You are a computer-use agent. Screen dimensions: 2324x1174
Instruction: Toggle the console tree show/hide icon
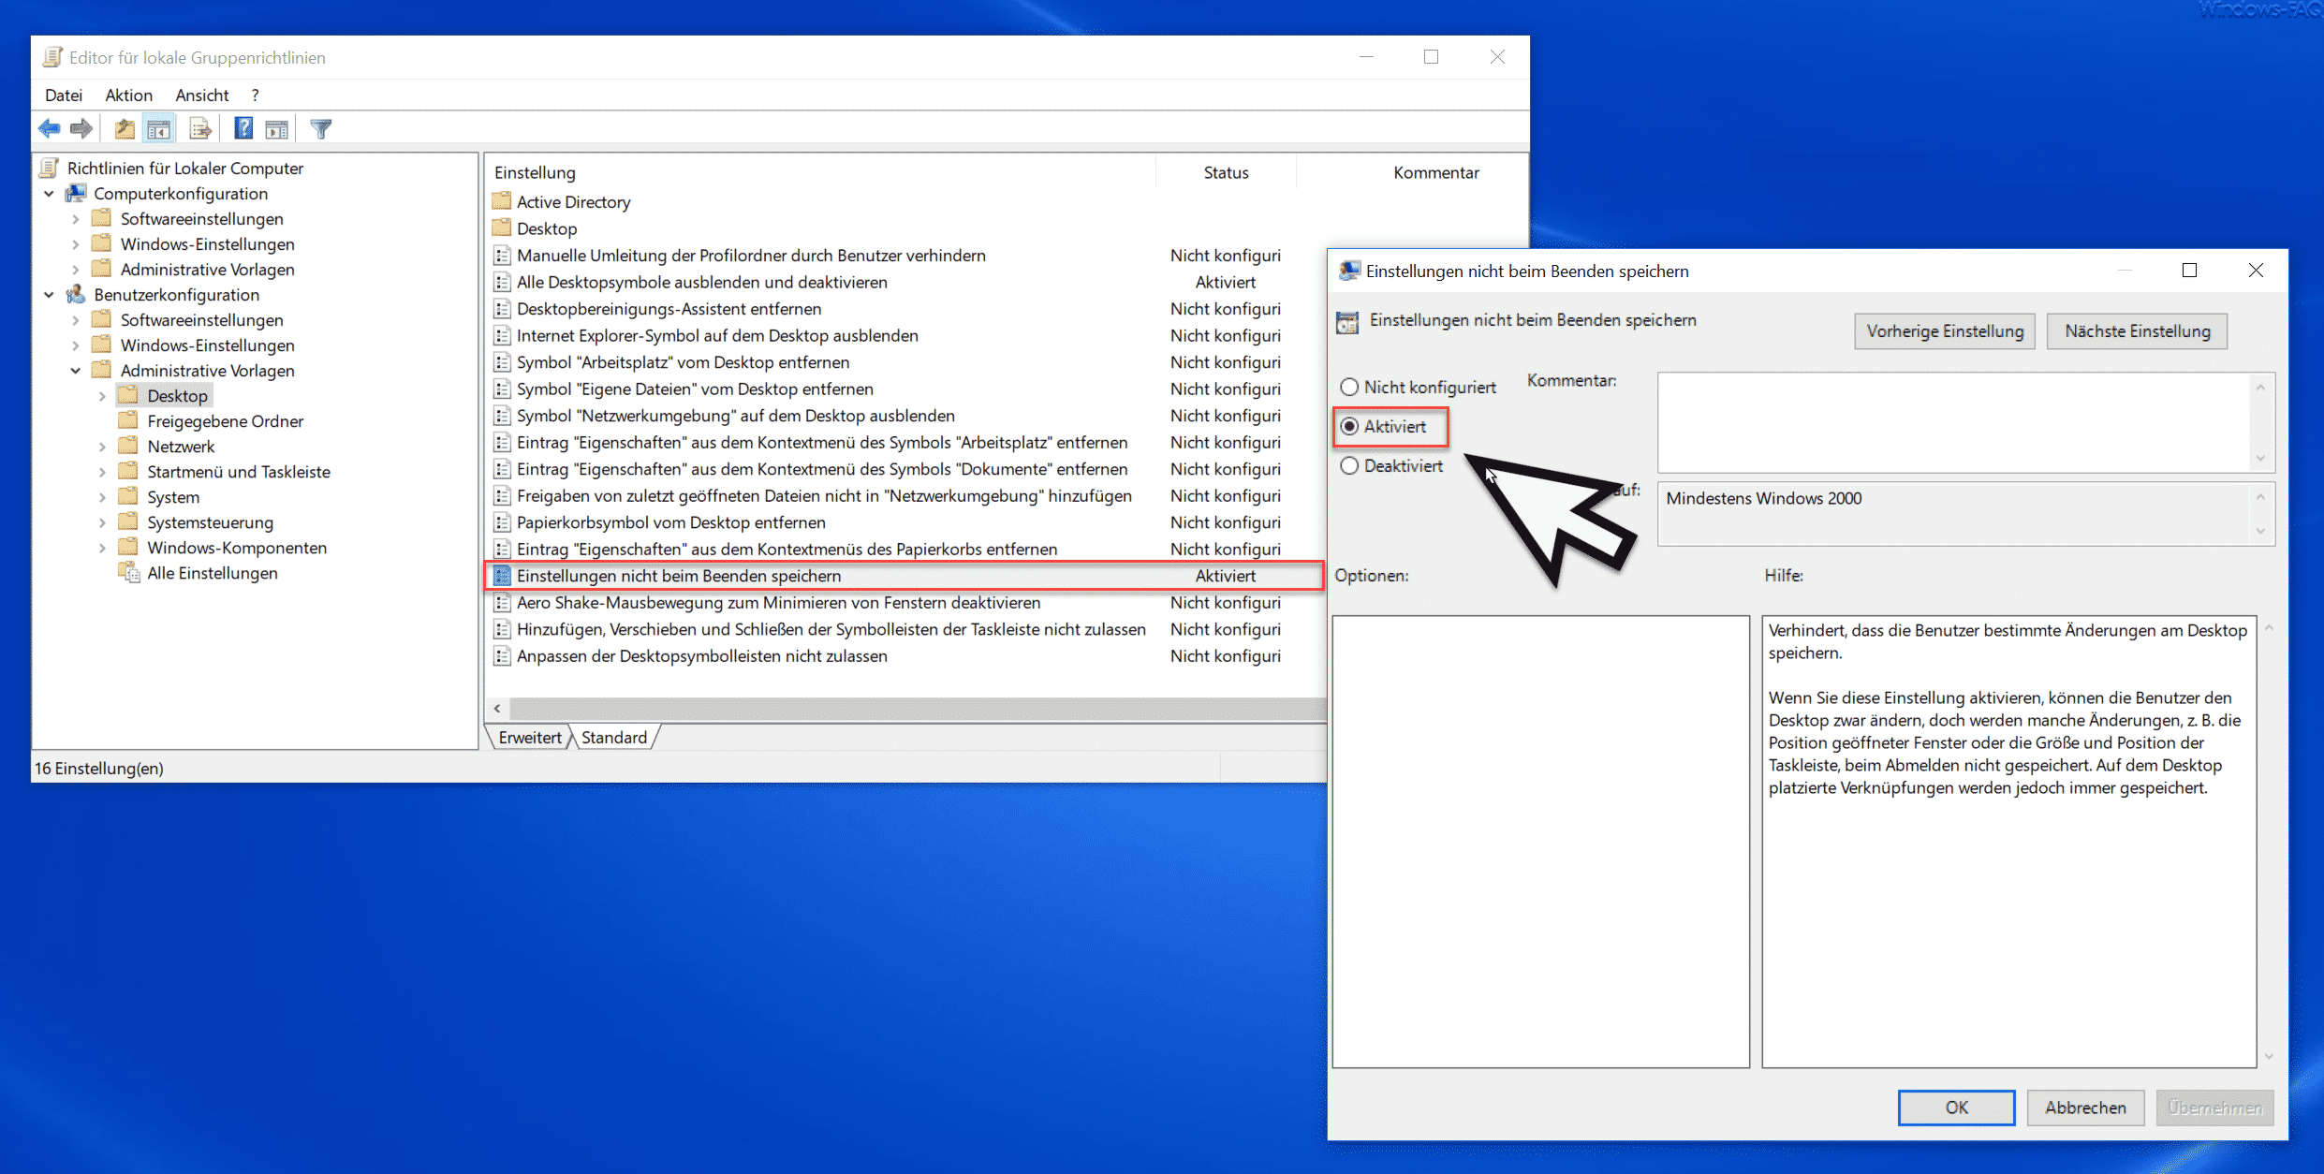point(158,129)
